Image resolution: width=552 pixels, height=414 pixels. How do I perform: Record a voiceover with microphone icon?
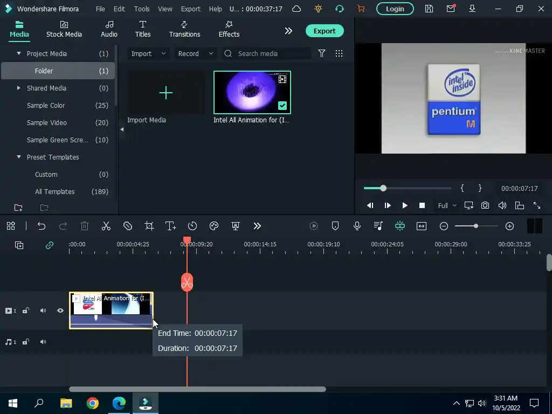coord(357,226)
